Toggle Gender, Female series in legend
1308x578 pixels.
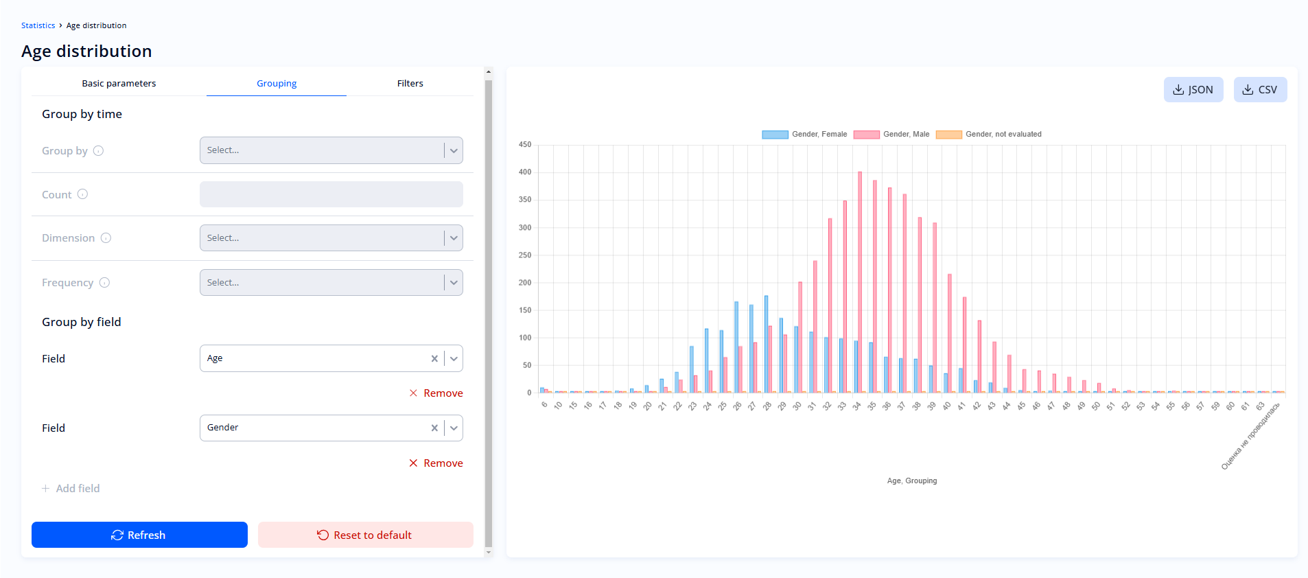coord(804,135)
